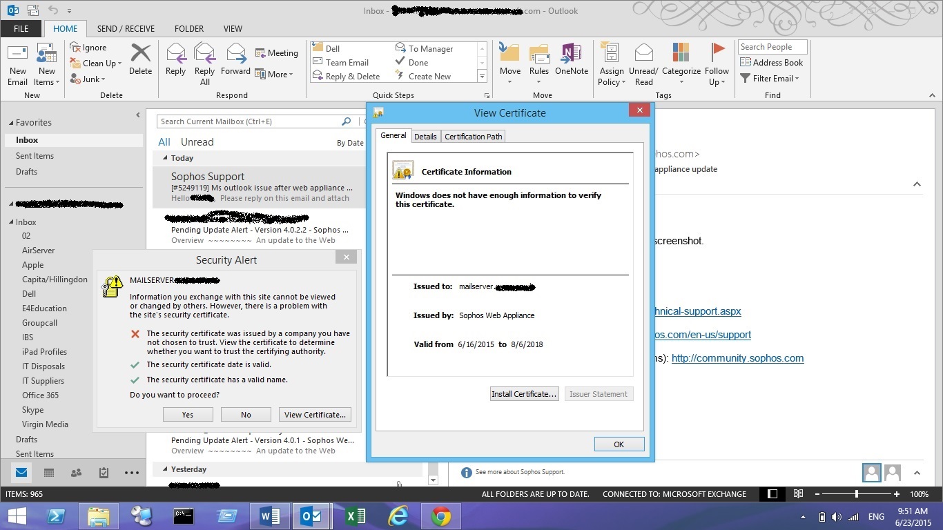Expand the Quick Steps gallery
The width and height of the screenshot is (943, 530).
coord(482,76)
